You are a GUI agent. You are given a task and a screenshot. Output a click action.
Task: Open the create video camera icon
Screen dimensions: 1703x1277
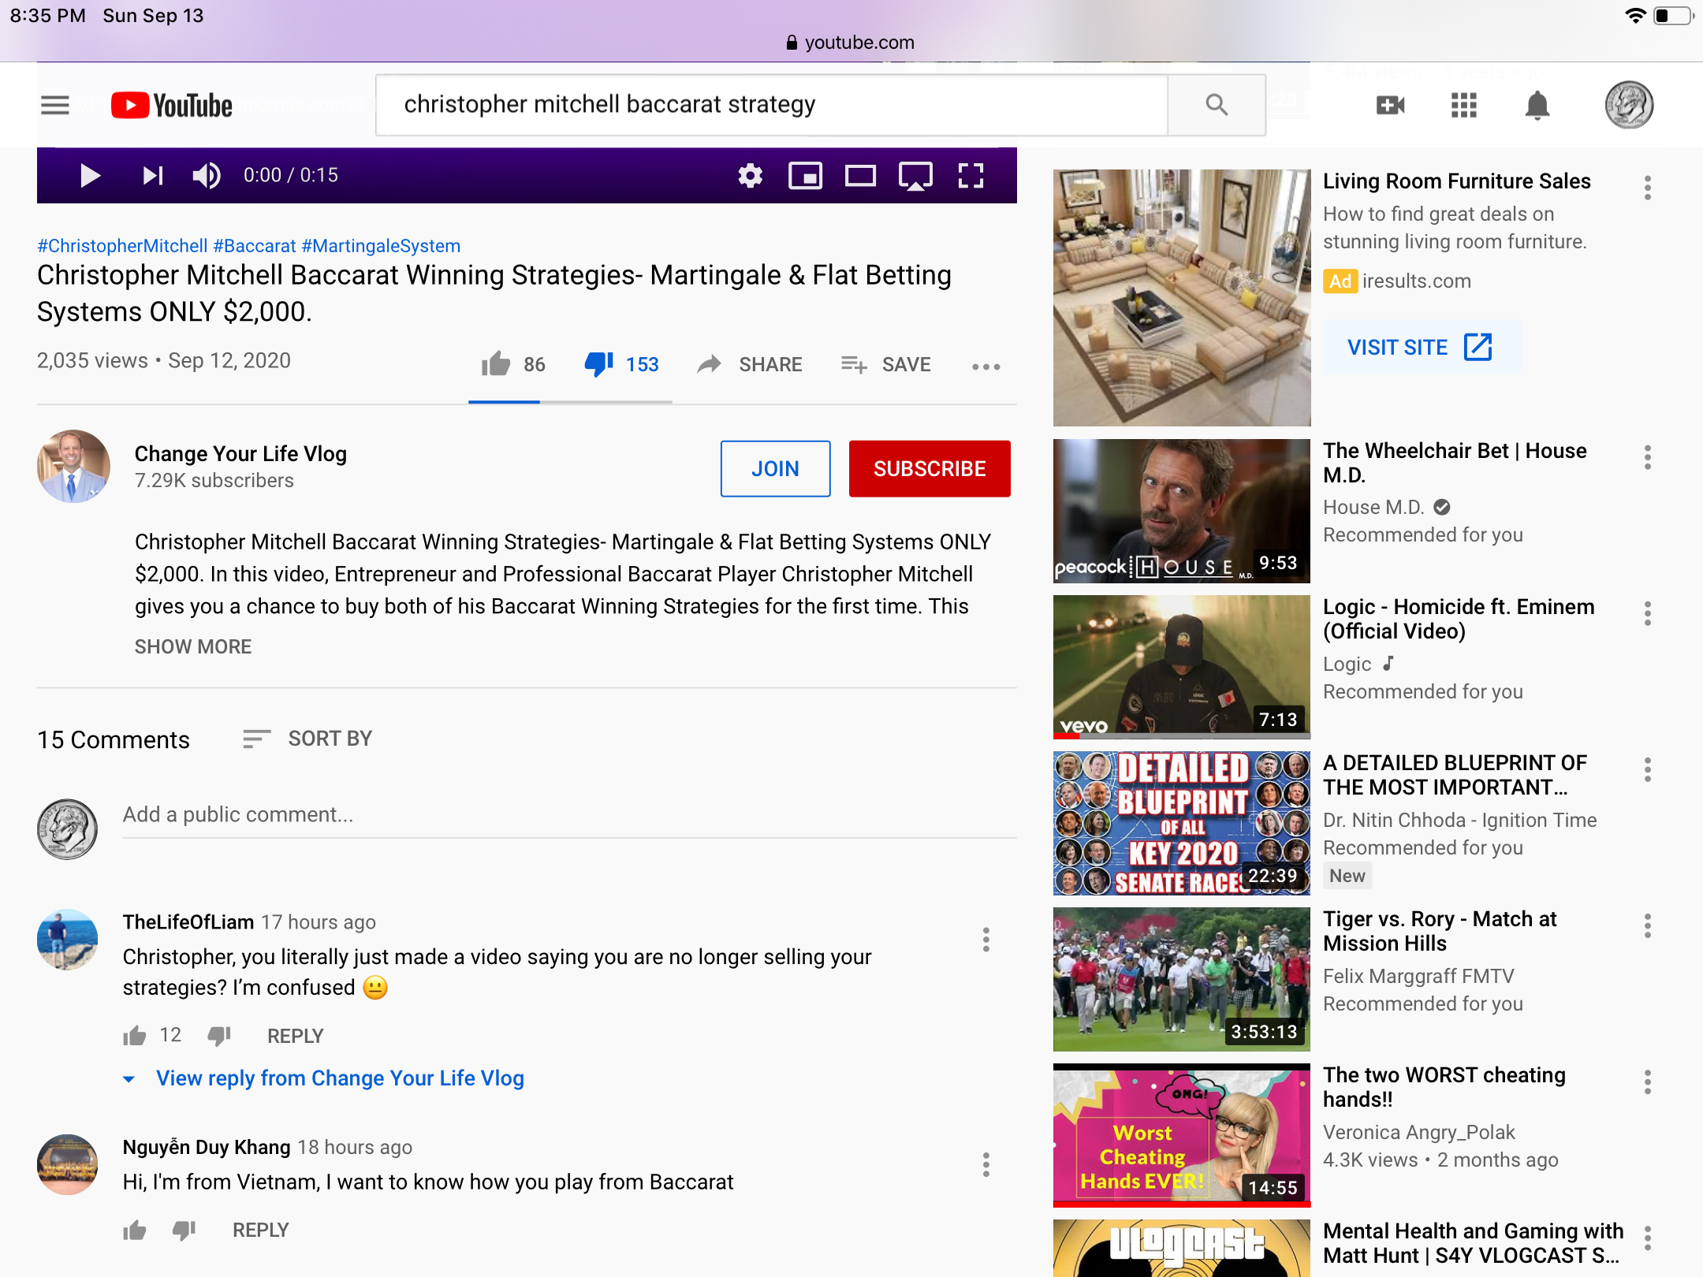(x=1390, y=105)
